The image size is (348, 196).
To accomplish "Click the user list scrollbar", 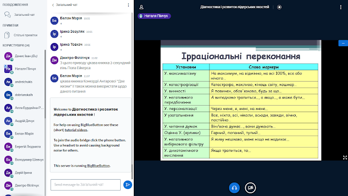I will (45, 84).
